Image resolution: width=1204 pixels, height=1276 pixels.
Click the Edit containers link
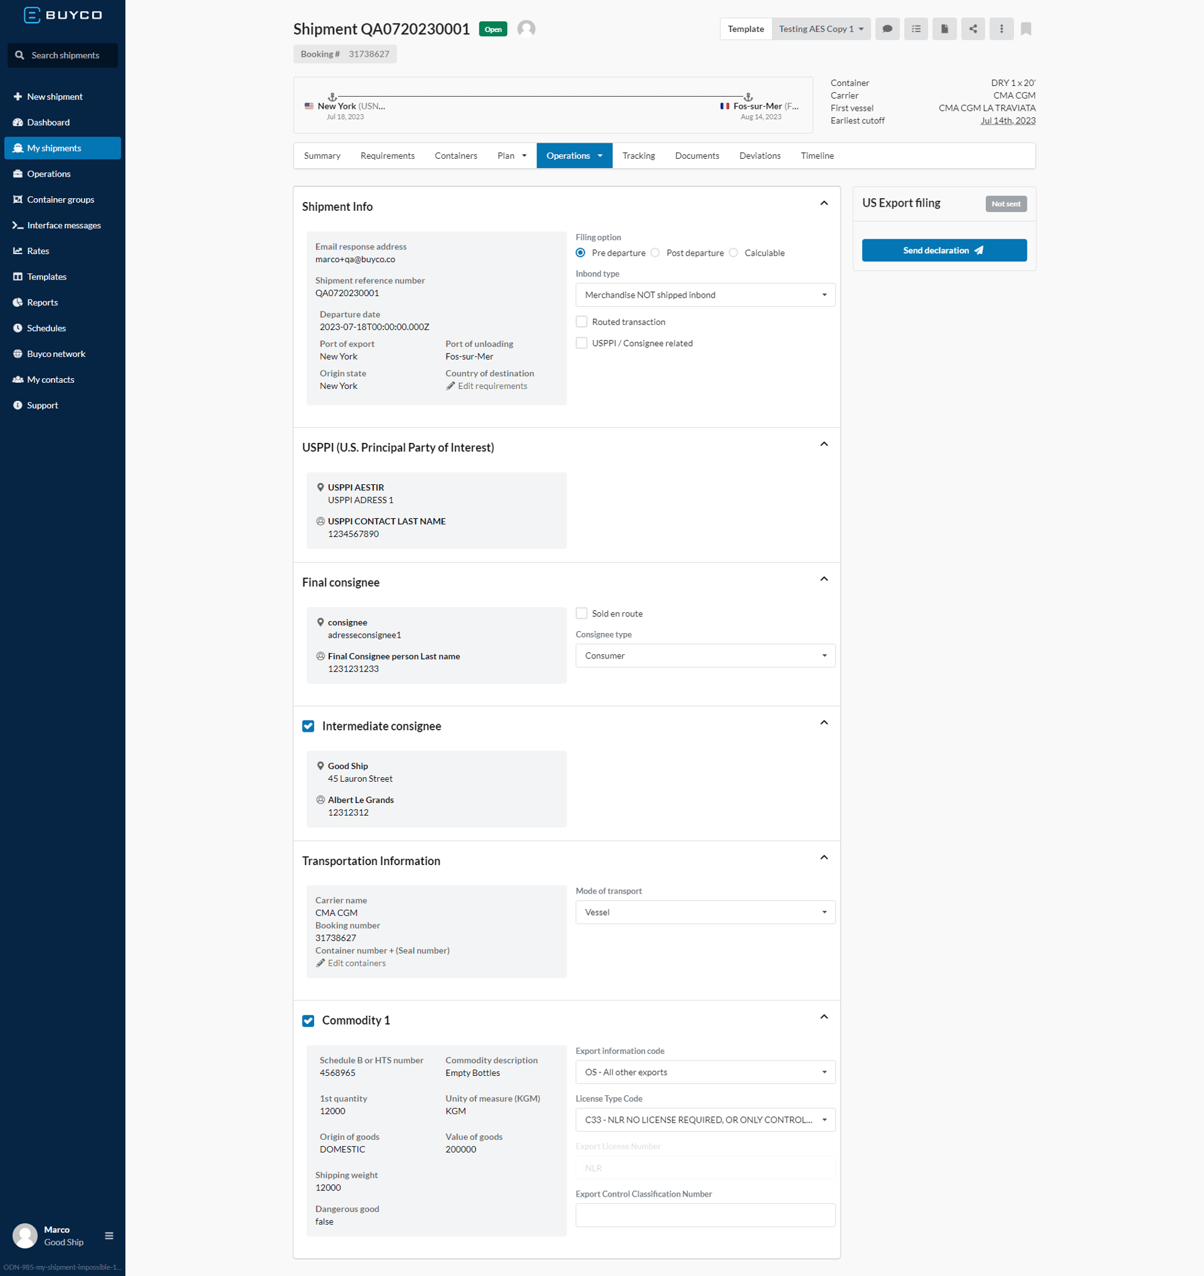(355, 963)
